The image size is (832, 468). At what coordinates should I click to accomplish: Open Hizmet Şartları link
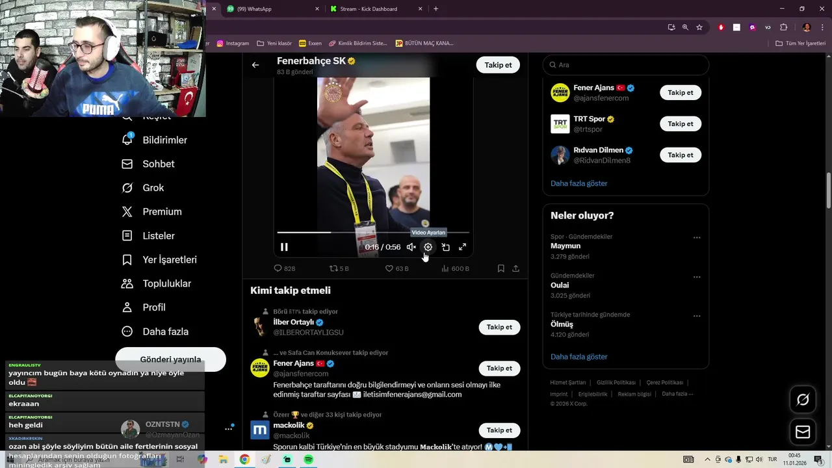point(567,383)
